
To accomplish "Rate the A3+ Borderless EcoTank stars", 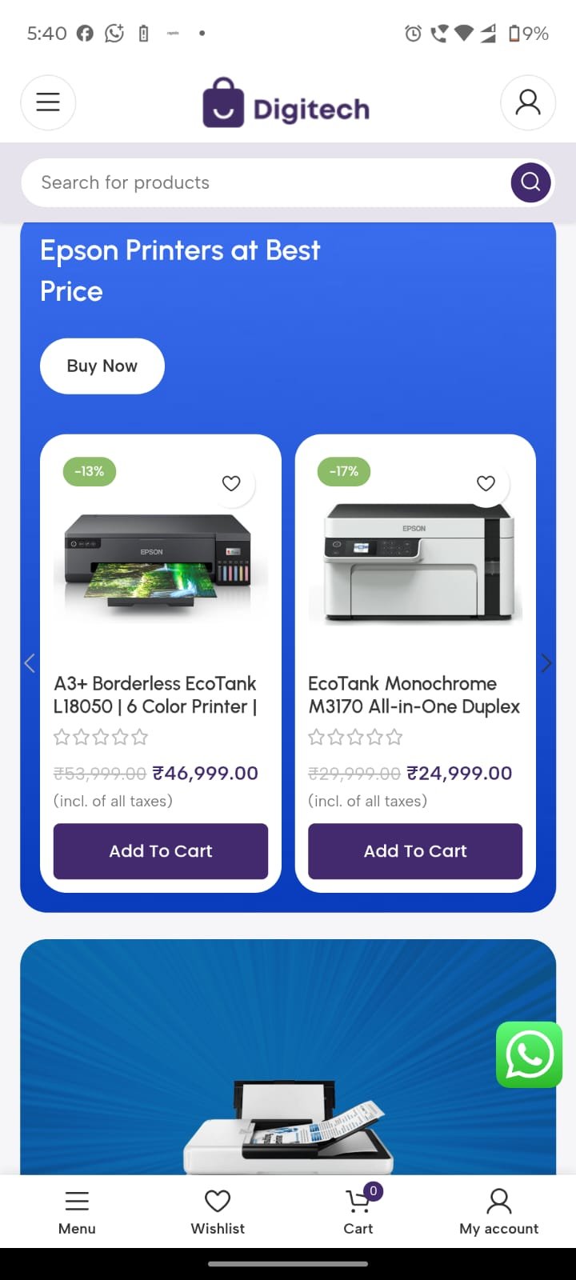I will coord(101,737).
